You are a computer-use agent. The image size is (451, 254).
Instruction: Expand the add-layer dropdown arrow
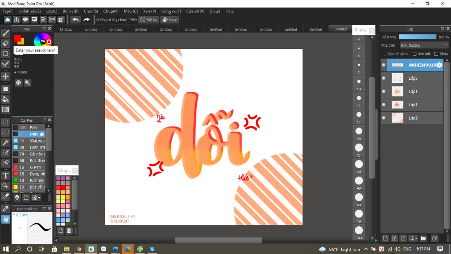(x=416, y=239)
